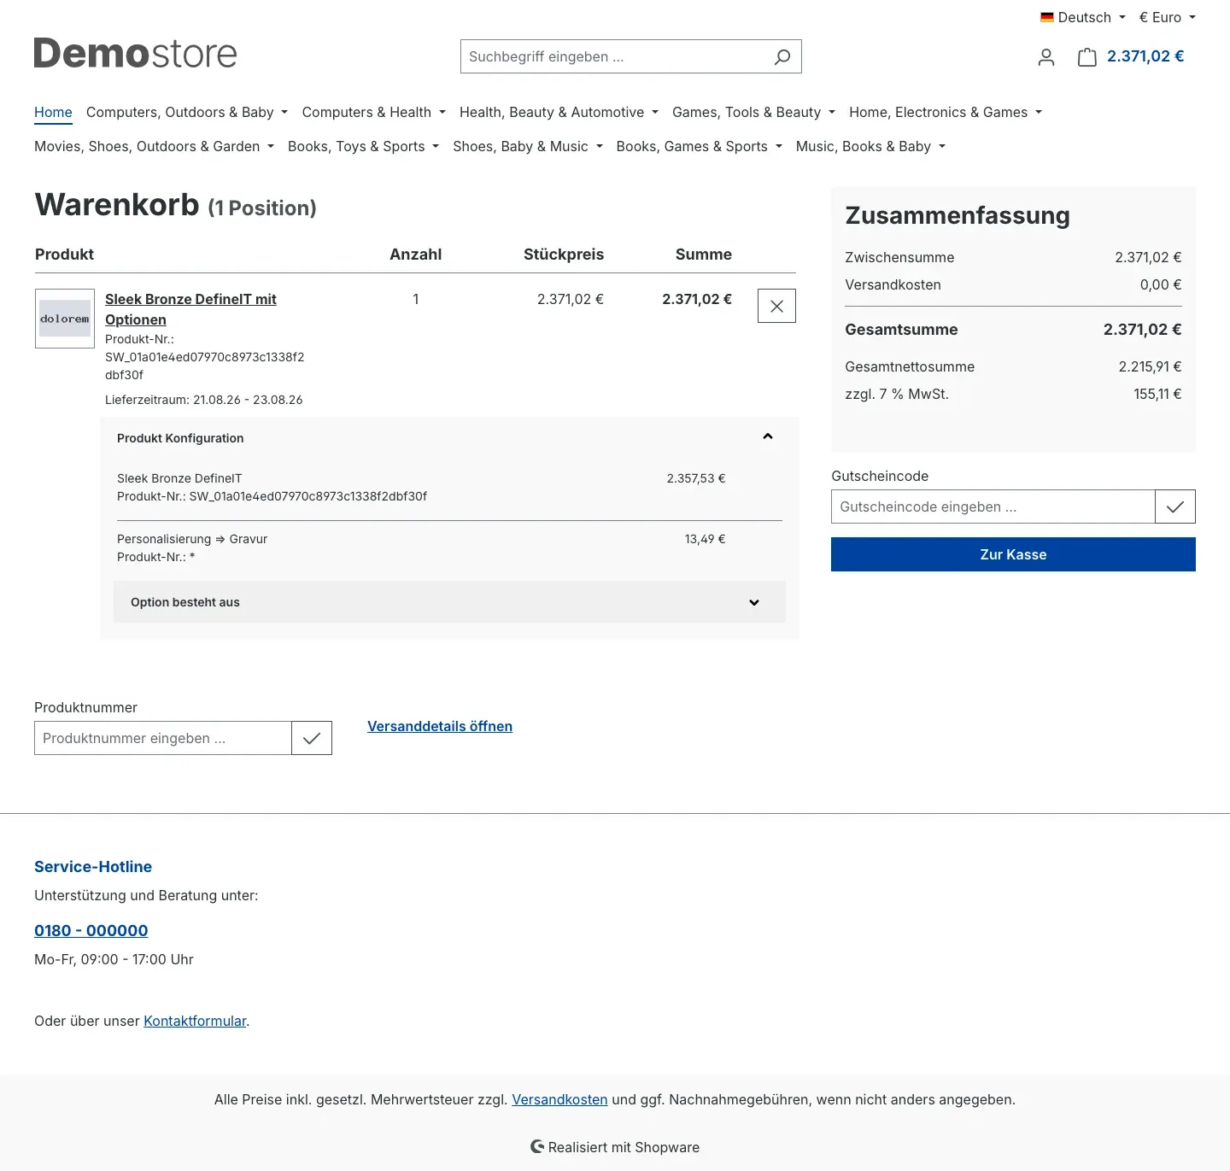Remove product with the X button
1230x1171 pixels.
(x=776, y=306)
